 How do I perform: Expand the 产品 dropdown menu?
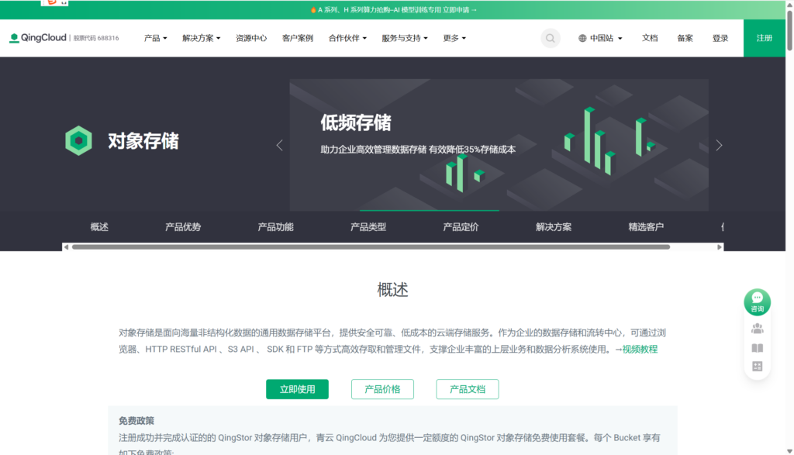(155, 39)
